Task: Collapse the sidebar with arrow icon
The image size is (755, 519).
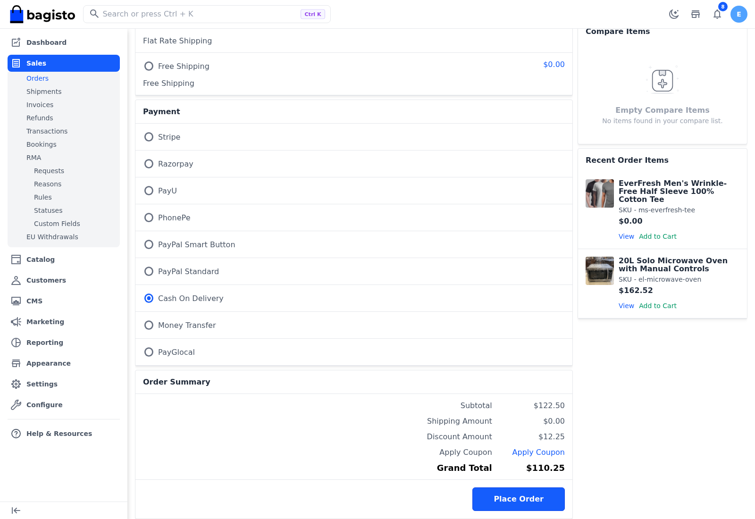Action: pyautogui.click(x=16, y=511)
